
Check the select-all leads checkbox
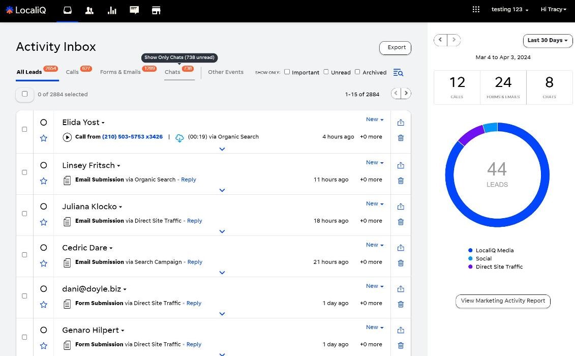(x=24, y=94)
